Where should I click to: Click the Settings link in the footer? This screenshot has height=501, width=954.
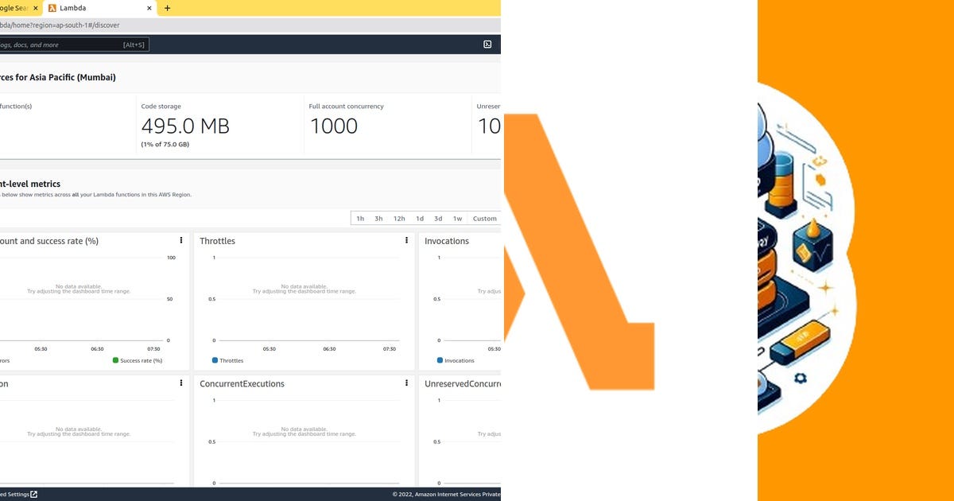(14, 495)
